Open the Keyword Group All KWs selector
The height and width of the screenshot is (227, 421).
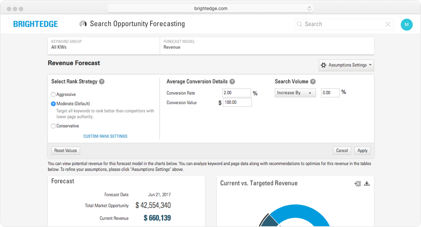point(104,45)
